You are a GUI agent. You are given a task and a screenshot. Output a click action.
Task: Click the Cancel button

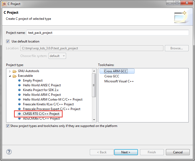pos(178,152)
